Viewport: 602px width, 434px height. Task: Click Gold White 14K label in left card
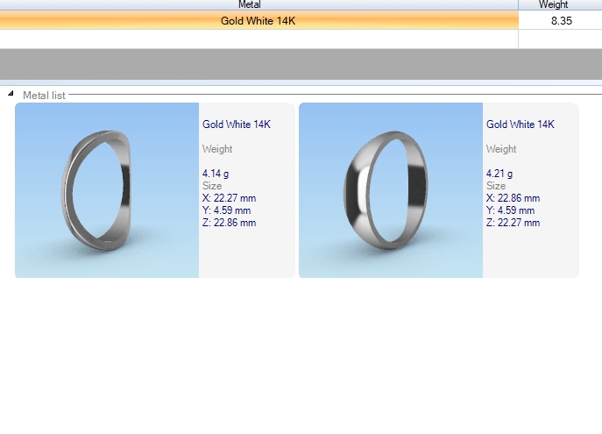point(237,125)
